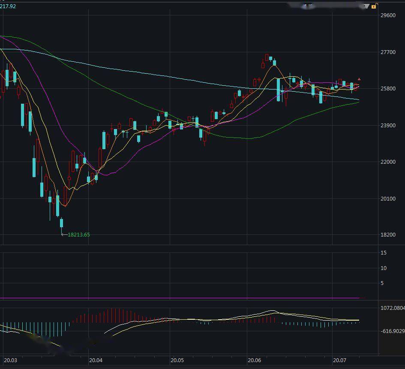
Task: Click the 25800 price axis label
Action: coord(388,89)
